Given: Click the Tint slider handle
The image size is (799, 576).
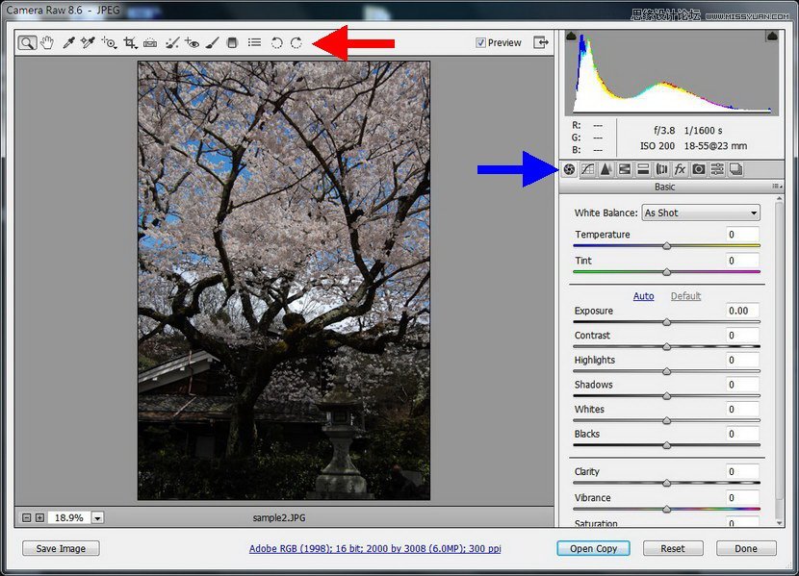Looking at the screenshot, I should pyautogui.click(x=666, y=272).
